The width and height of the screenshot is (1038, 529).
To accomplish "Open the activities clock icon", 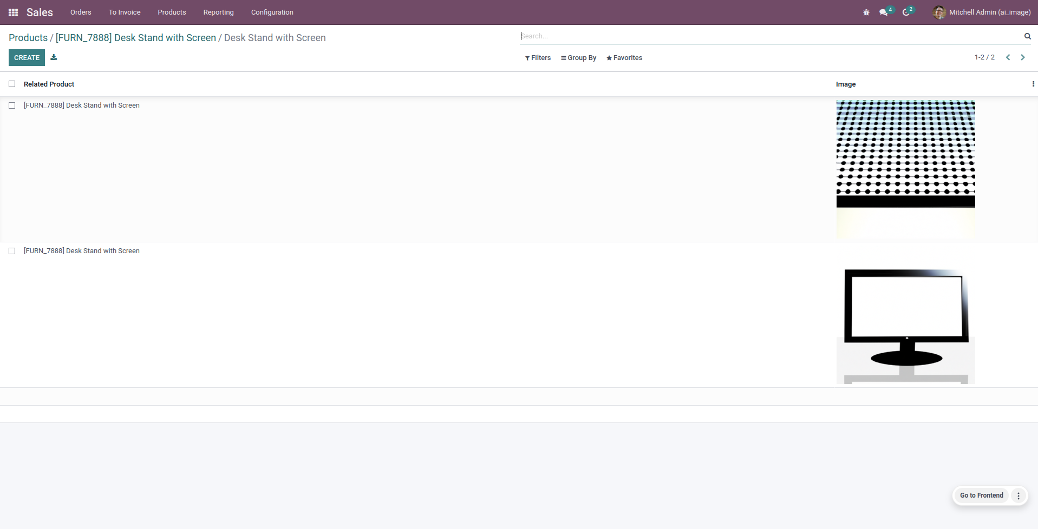I will tap(906, 12).
